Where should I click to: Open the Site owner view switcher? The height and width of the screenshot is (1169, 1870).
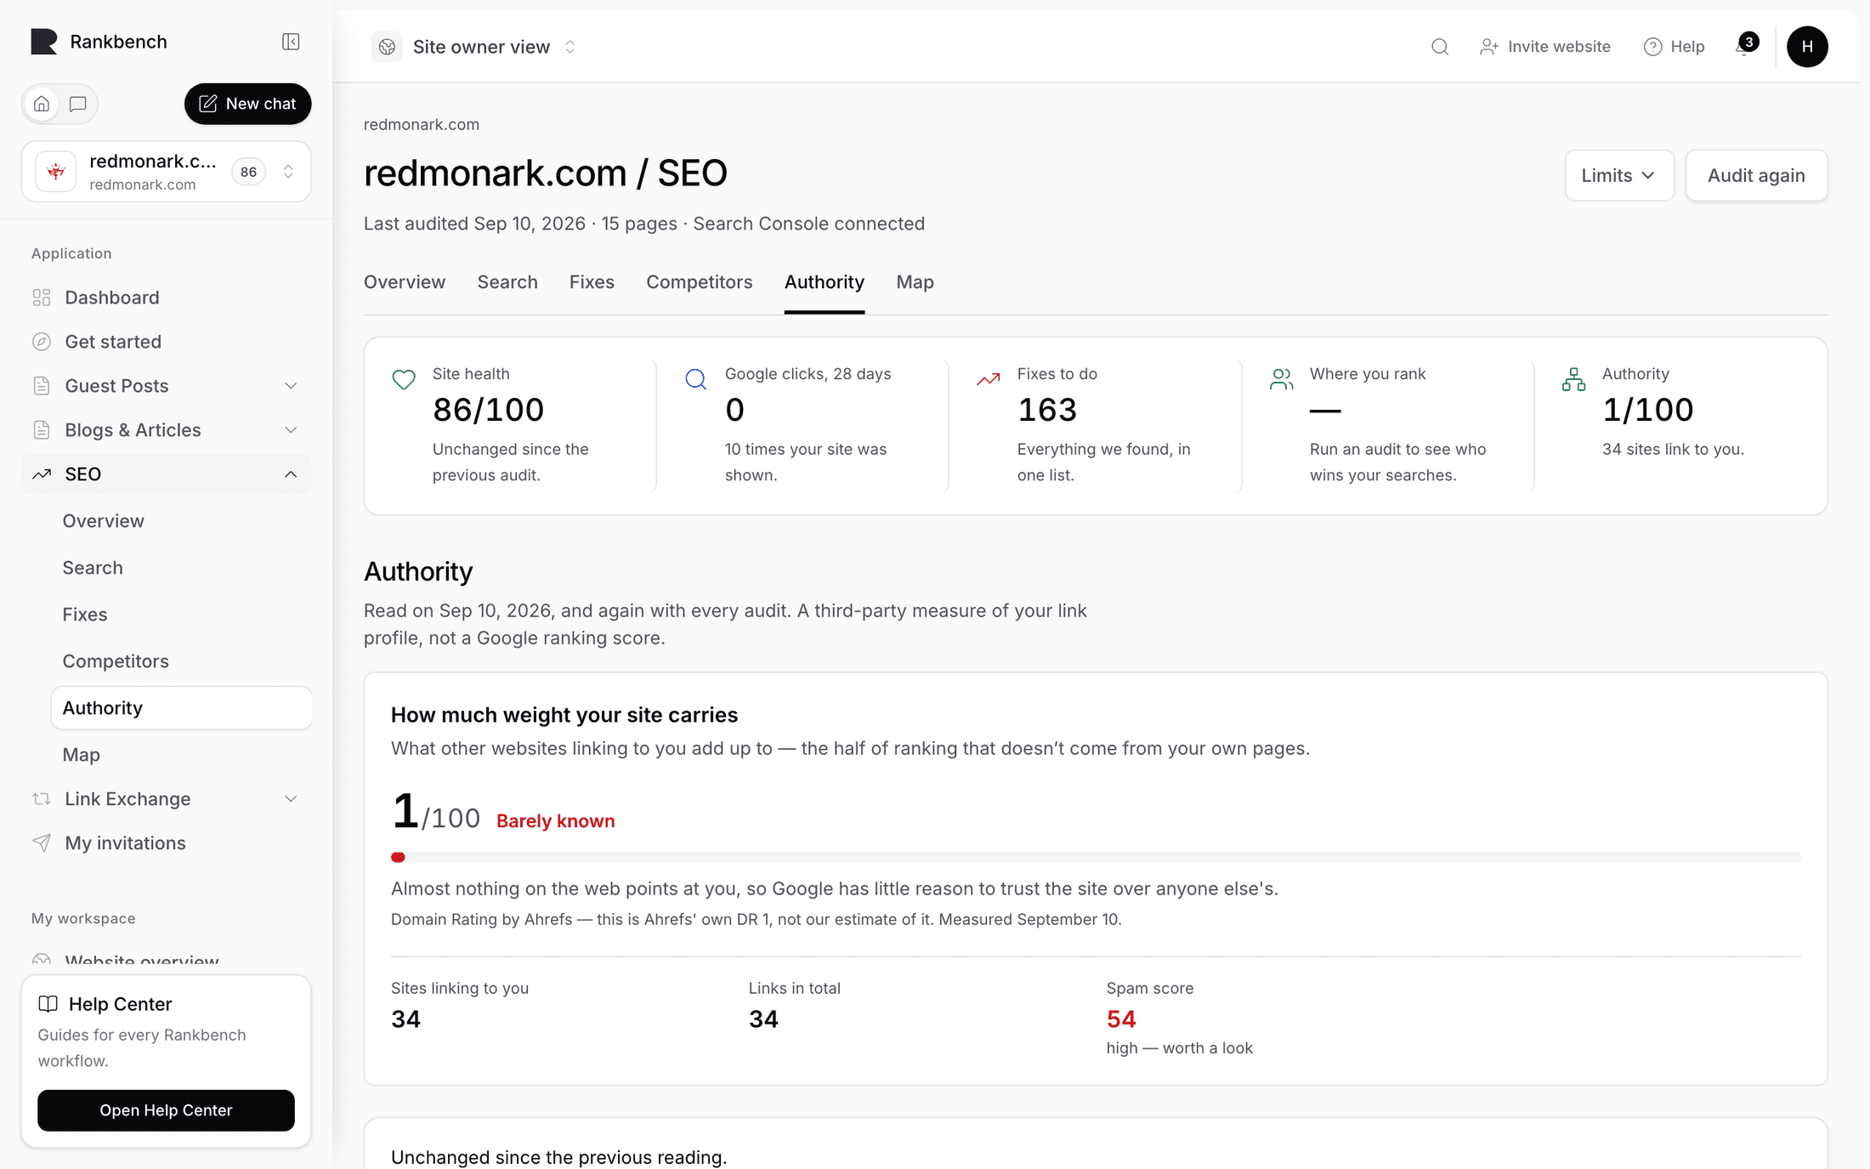pyautogui.click(x=475, y=47)
